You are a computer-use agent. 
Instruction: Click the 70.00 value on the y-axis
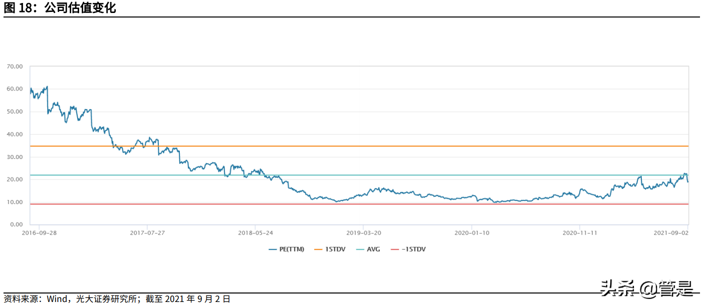point(15,66)
